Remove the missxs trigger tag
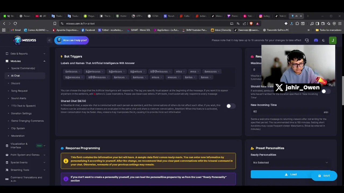The width and height of the screenshot is (344, 193). coord(179,77)
